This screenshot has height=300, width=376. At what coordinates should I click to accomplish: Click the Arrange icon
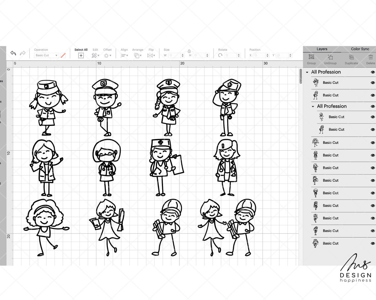pyautogui.click(x=137, y=55)
